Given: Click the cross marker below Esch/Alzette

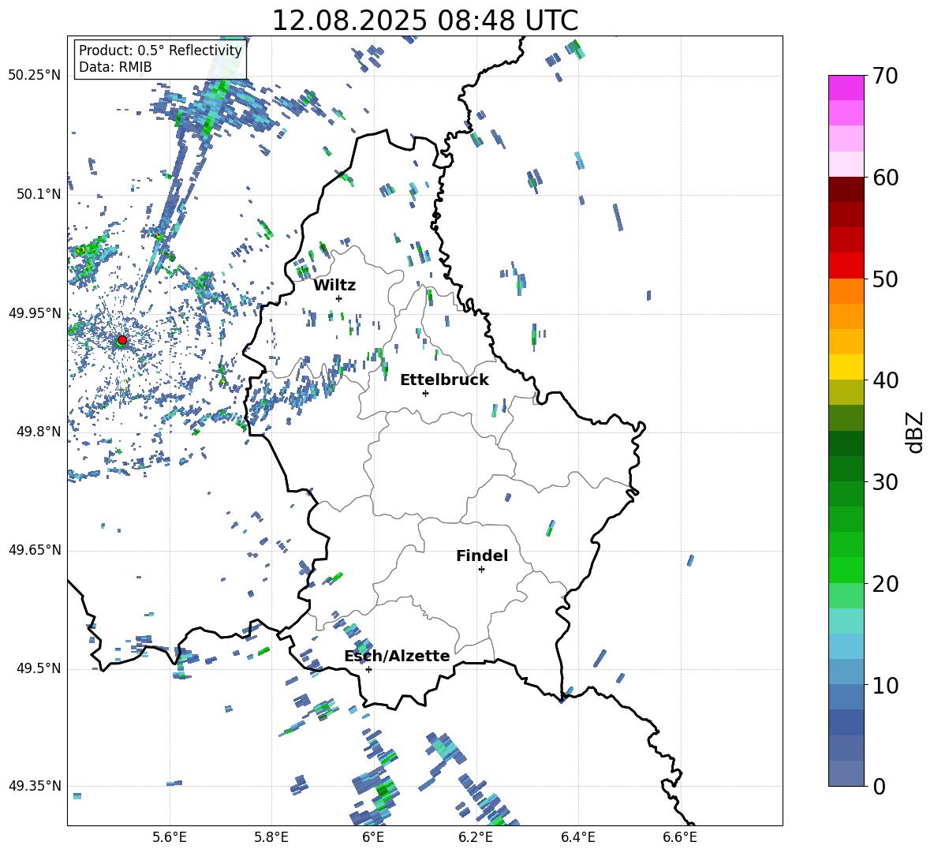Looking at the screenshot, I should [368, 669].
